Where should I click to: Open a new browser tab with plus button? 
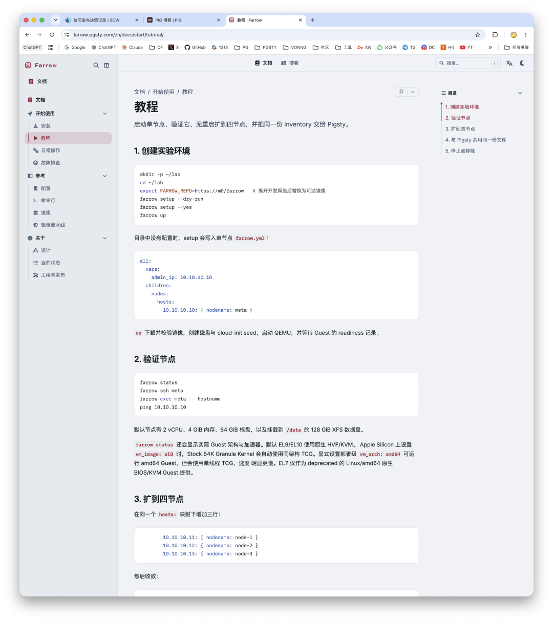coord(313,20)
